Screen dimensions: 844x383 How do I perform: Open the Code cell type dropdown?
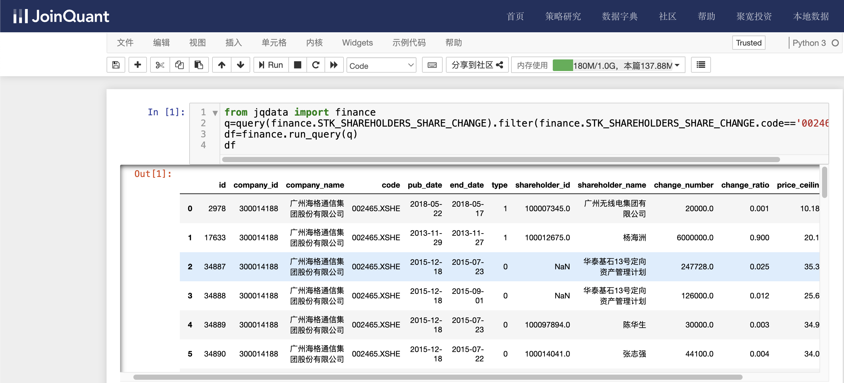pyautogui.click(x=381, y=66)
